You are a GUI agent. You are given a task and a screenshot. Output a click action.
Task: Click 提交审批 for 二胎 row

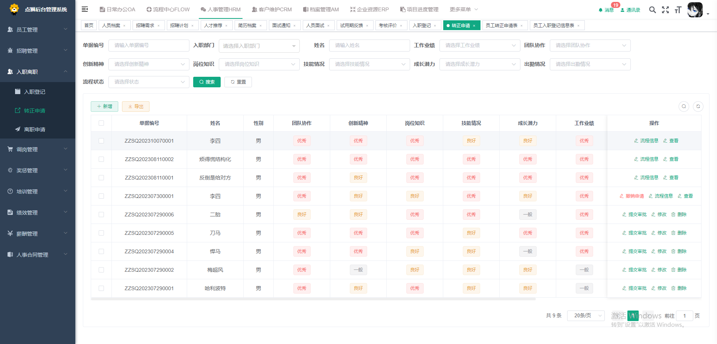(635, 215)
